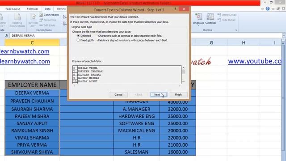The image size is (286, 161).
Task: Select the RAJEEV MISHRA cell
Action: pos(32,116)
